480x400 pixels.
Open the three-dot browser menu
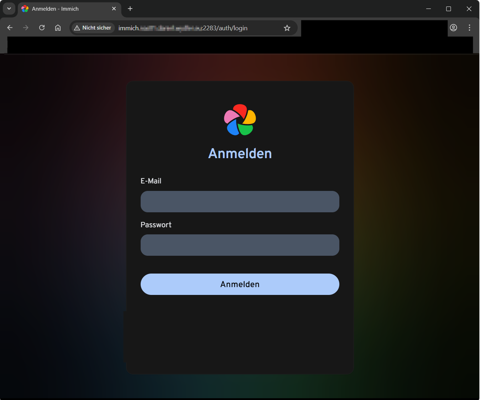469,28
